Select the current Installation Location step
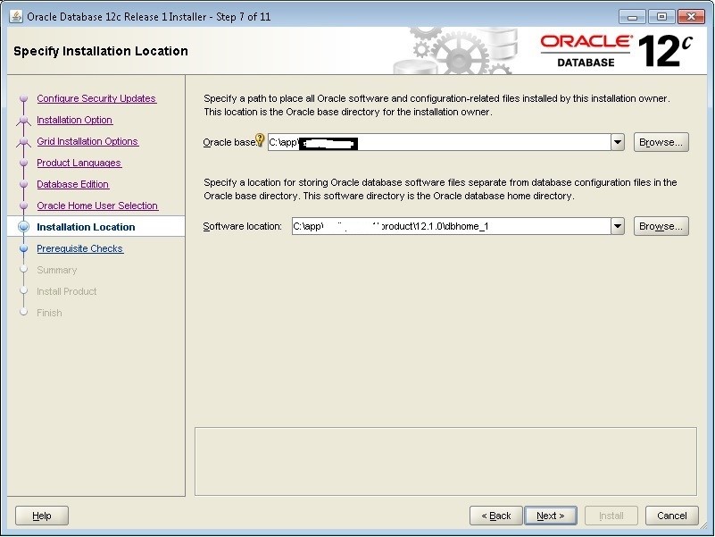 pyautogui.click(x=86, y=227)
